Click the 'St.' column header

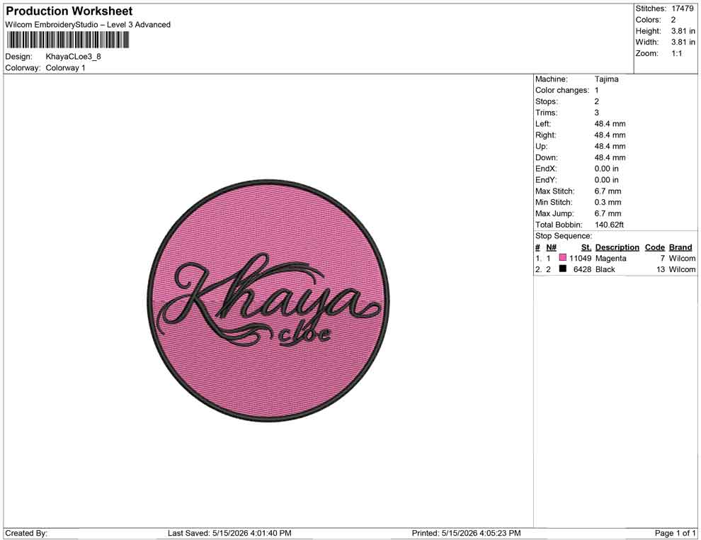tap(586, 247)
